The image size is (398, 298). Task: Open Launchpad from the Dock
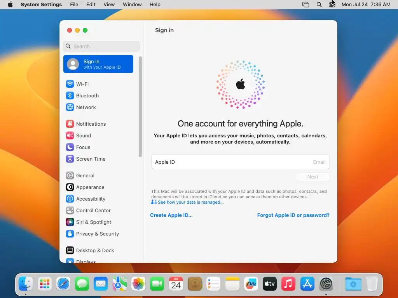coord(45,284)
